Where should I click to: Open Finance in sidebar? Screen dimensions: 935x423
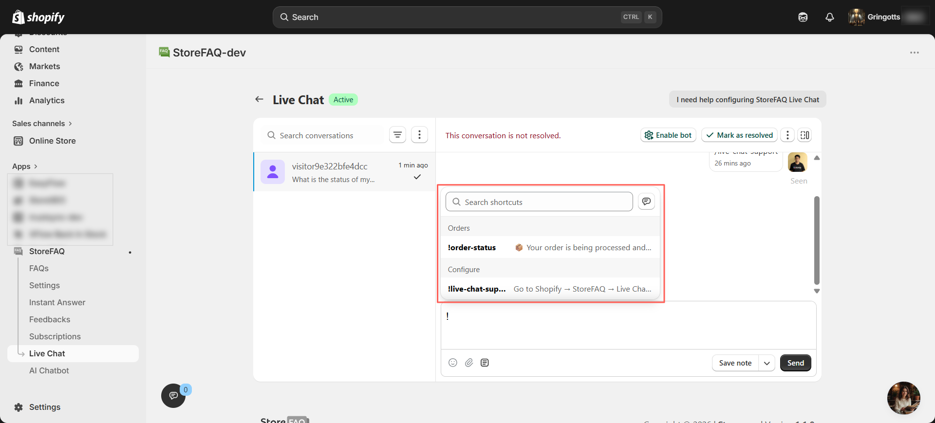tap(44, 83)
